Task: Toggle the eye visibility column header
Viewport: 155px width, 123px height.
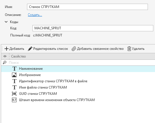Action: [x=5, y=56]
